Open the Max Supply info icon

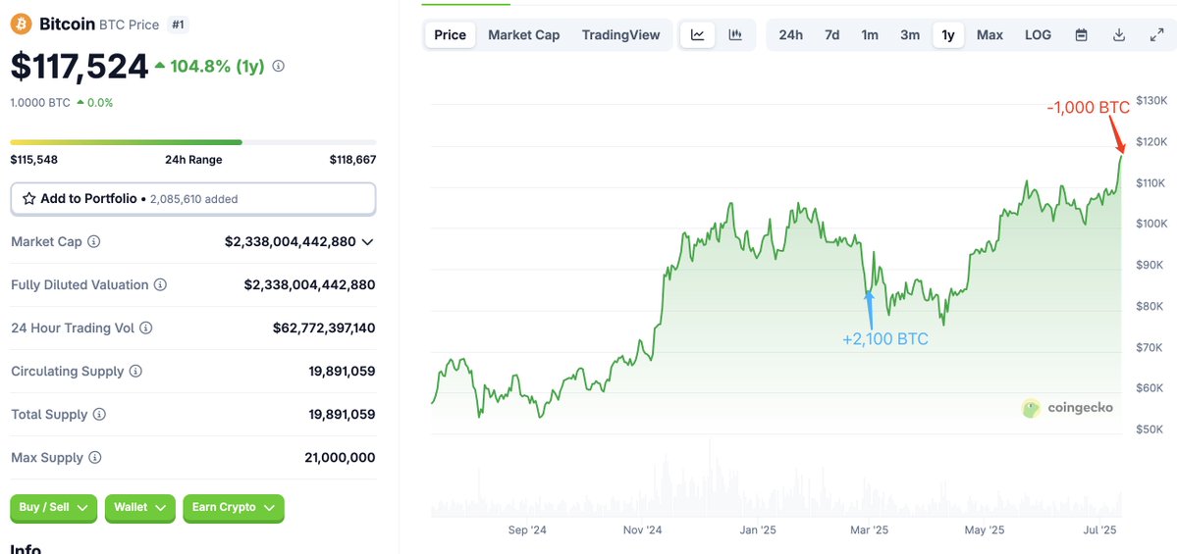(94, 457)
